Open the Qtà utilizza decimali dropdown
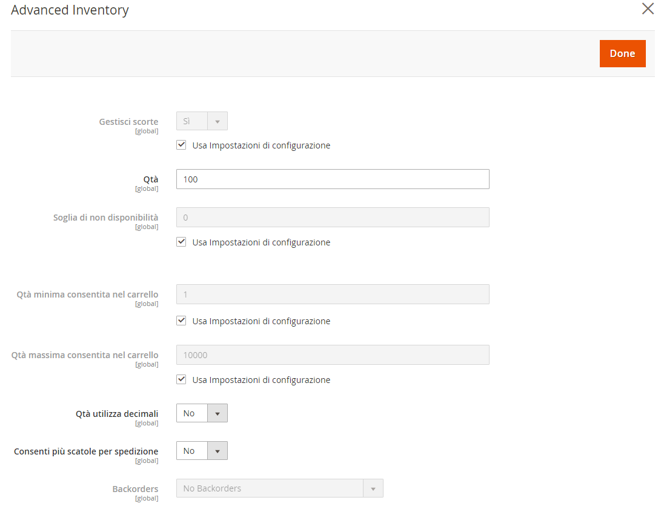 pyautogui.click(x=202, y=413)
